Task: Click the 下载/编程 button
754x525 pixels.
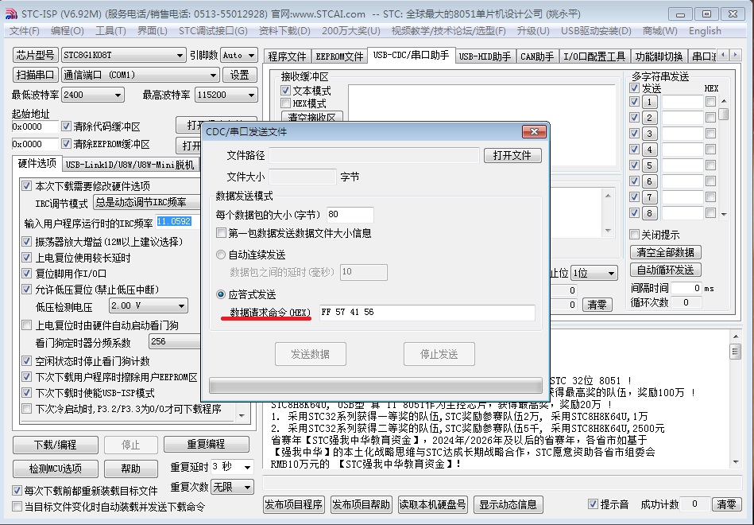Action: (x=56, y=445)
